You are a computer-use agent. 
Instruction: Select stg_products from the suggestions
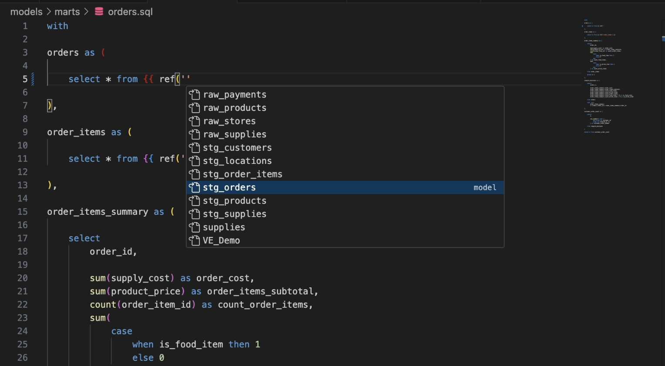[x=234, y=200]
